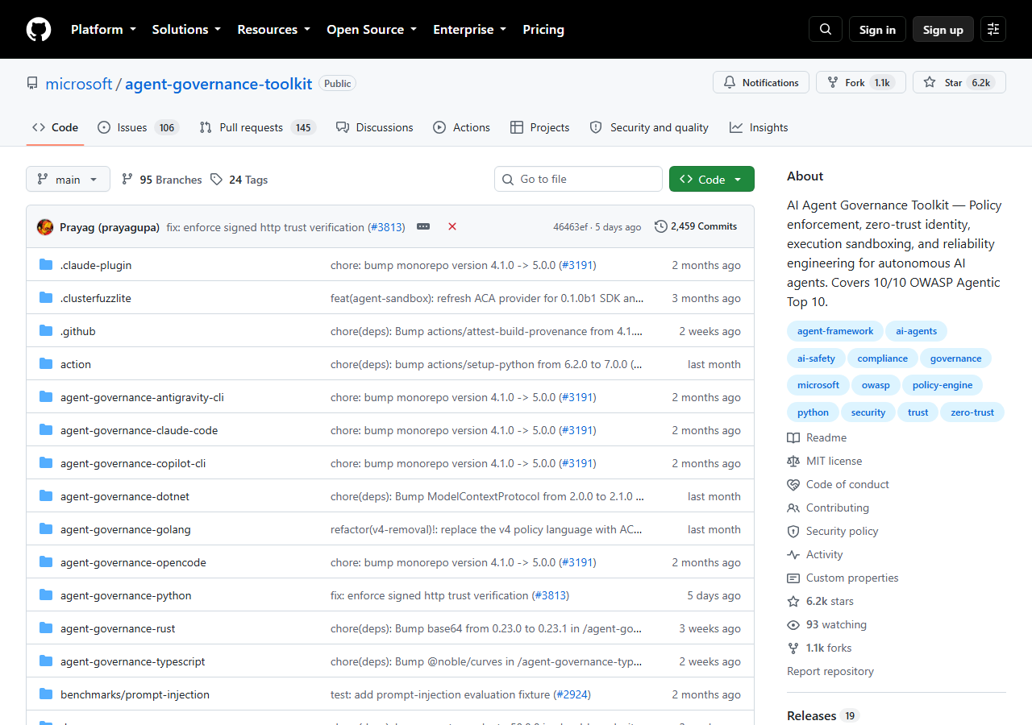Viewport: 1032px width, 725px height.
Task: Click the .claude-plugin folder icon
Action: tap(46, 265)
